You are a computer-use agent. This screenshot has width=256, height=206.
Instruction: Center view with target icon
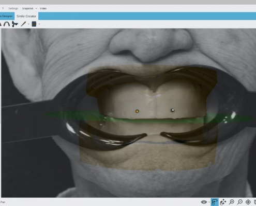click(x=248, y=202)
